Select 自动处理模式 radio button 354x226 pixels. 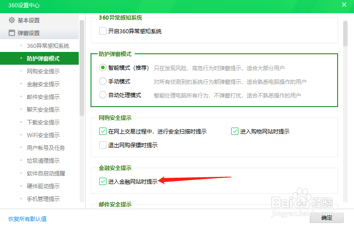click(103, 95)
